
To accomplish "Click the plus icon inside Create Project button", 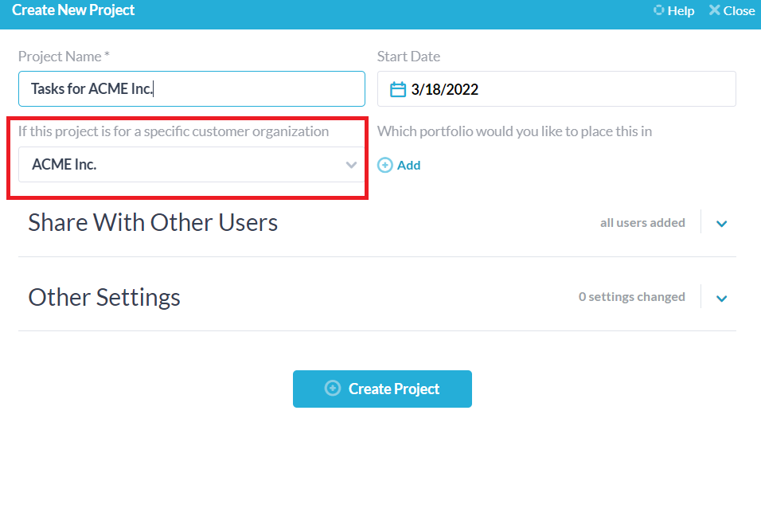I will click(x=333, y=389).
